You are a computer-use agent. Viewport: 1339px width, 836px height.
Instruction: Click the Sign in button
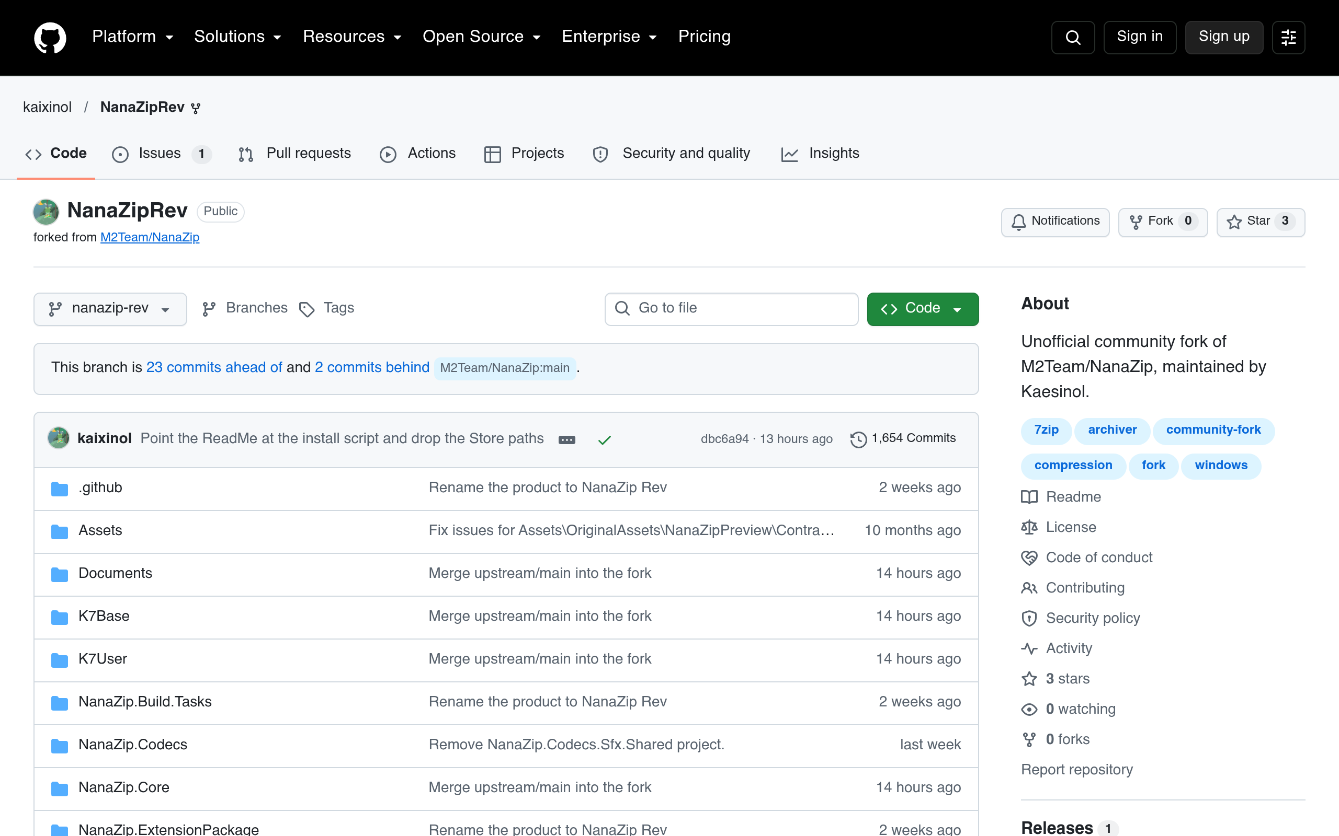pyautogui.click(x=1139, y=37)
